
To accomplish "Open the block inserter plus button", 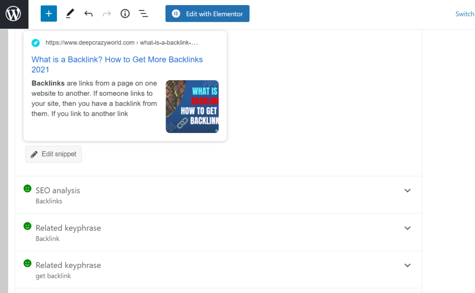I will [49, 13].
